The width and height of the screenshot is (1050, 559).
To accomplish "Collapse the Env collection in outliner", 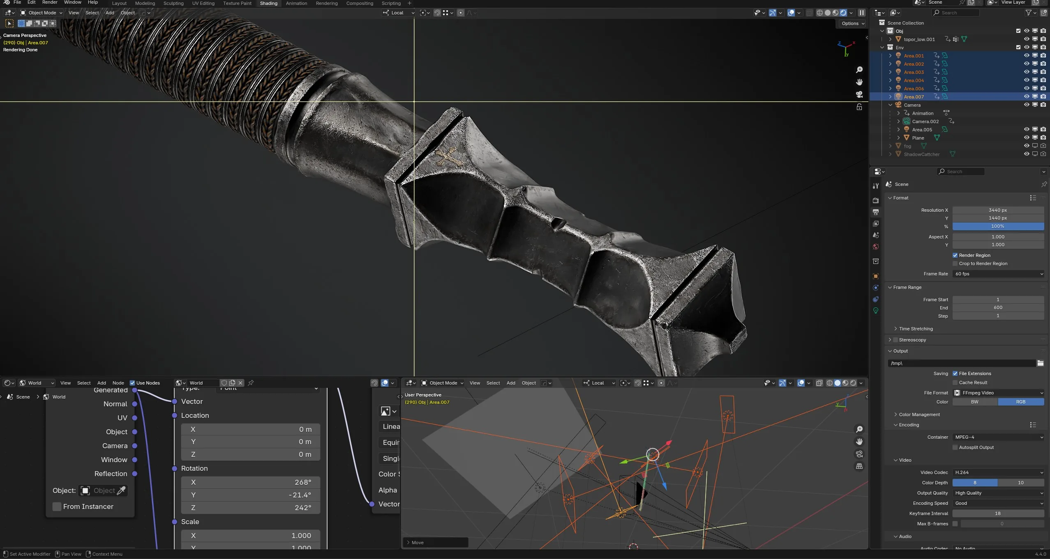I will [882, 47].
